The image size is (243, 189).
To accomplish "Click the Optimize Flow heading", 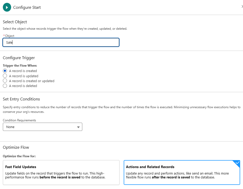I will (16, 147).
